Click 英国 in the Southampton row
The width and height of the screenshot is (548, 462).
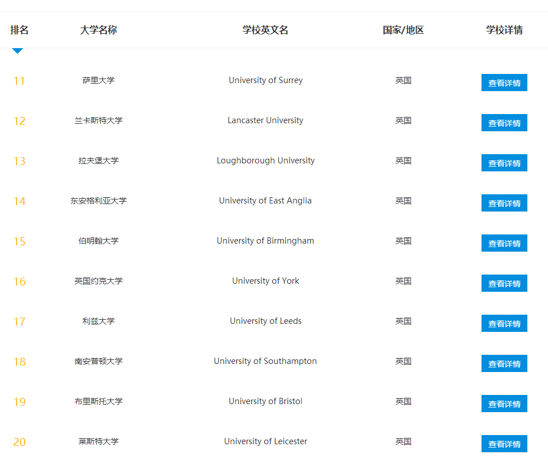click(x=404, y=361)
